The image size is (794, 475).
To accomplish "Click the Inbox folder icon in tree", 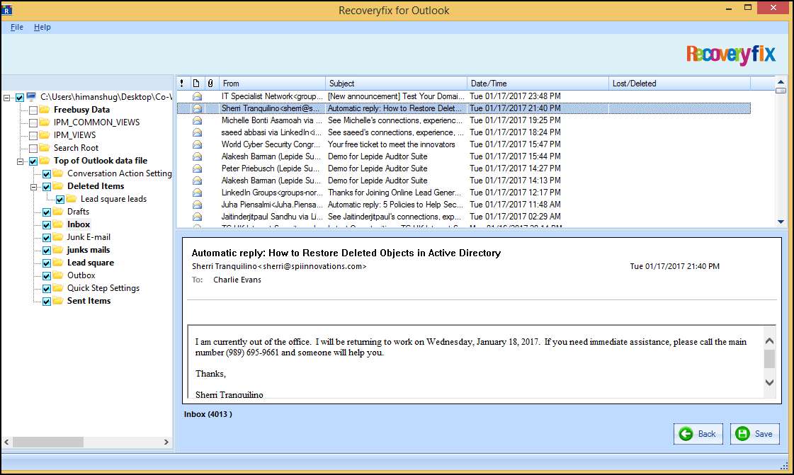I will [x=58, y=224].
